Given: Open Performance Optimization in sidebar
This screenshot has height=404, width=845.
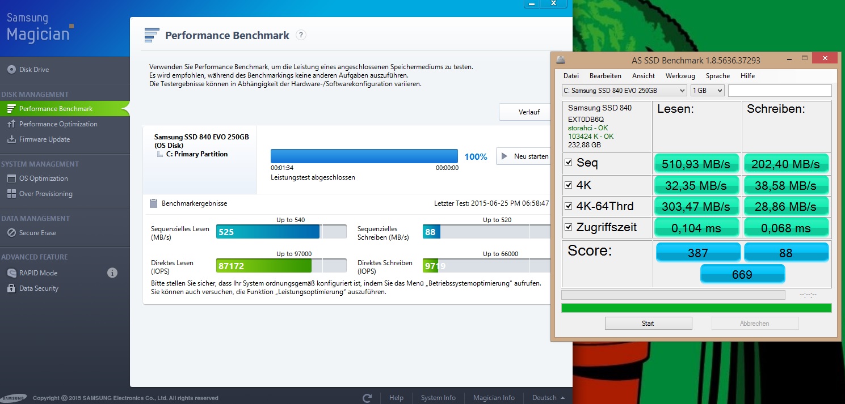Looking at the screenshot, I should [x=58, y=124].
